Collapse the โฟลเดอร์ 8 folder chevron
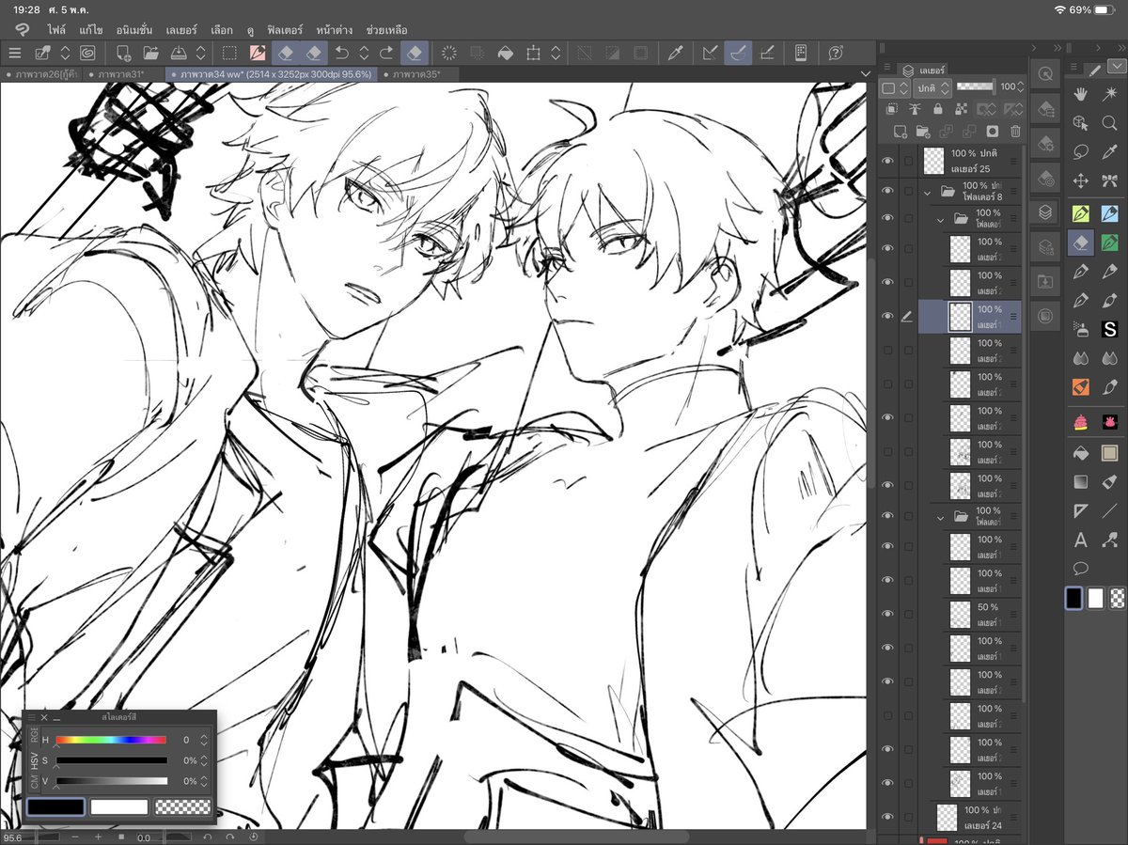The image size is (1128, 845). pos(927,192)
